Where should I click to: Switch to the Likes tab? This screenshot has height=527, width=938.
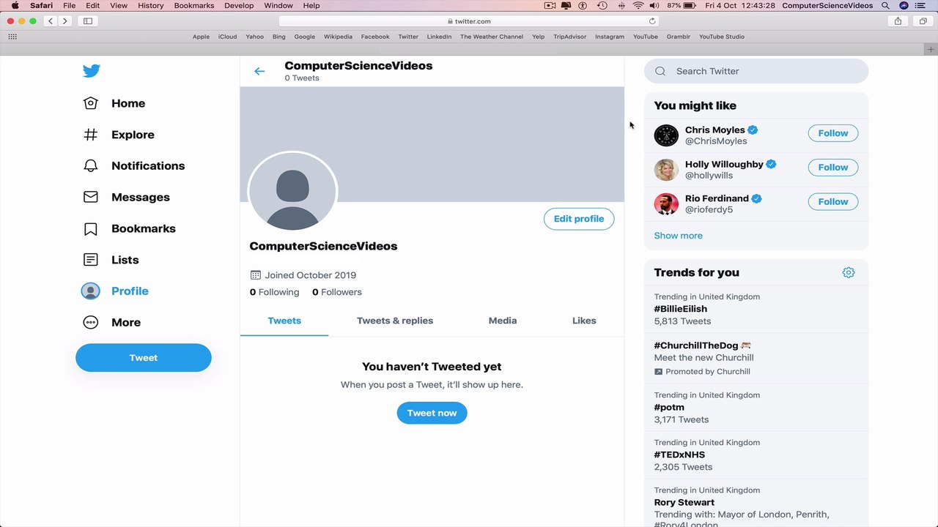(x=584, y=321)
